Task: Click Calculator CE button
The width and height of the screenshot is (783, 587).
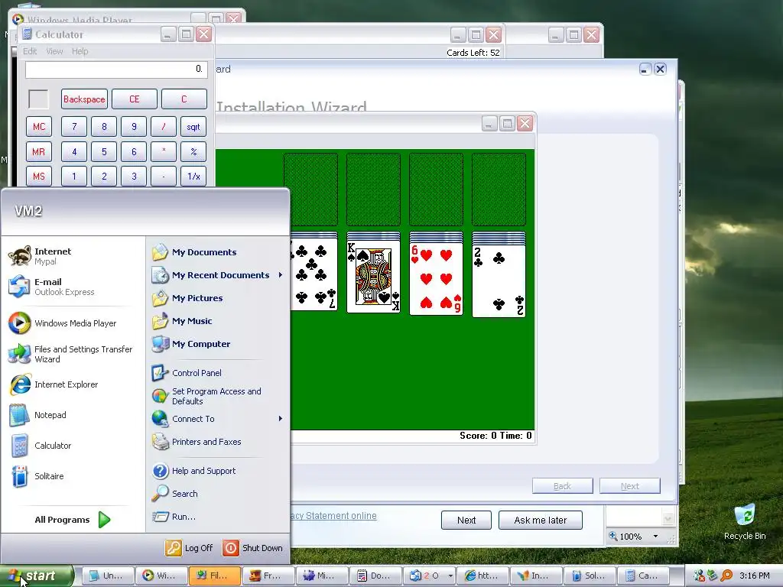Action: (x=135, y=99)
